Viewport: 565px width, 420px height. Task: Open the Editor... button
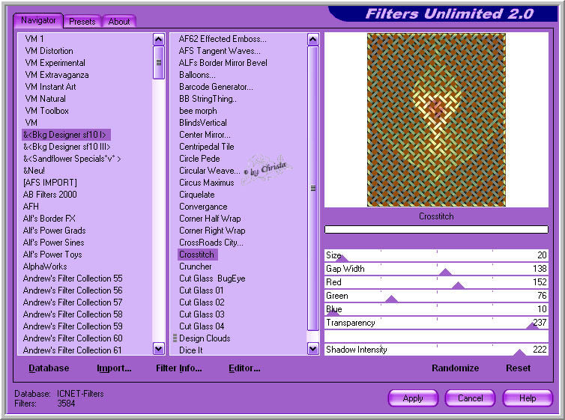[x=244, y=368]
